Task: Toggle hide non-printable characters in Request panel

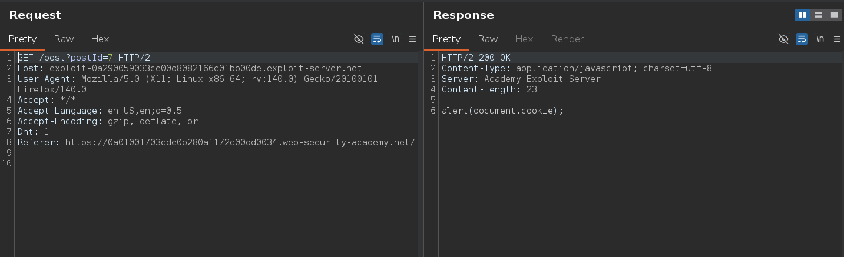Action: tap(359, 39)
